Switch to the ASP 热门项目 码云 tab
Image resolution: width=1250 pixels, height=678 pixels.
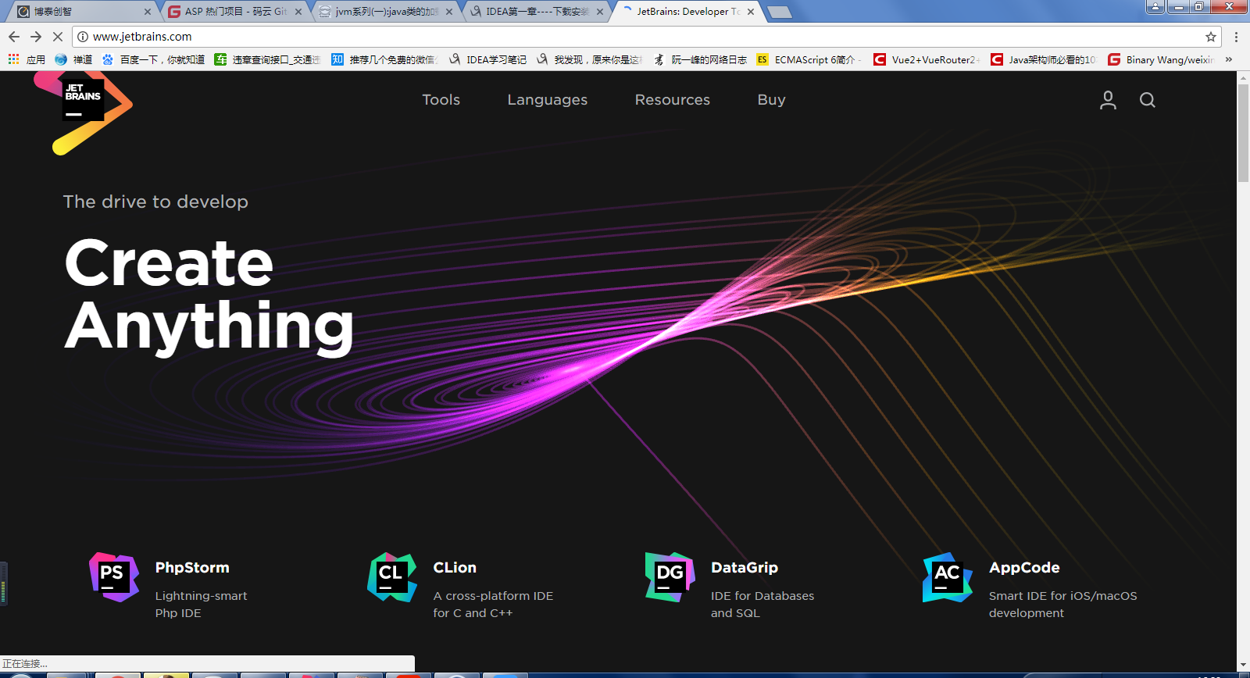coord(233,12)
